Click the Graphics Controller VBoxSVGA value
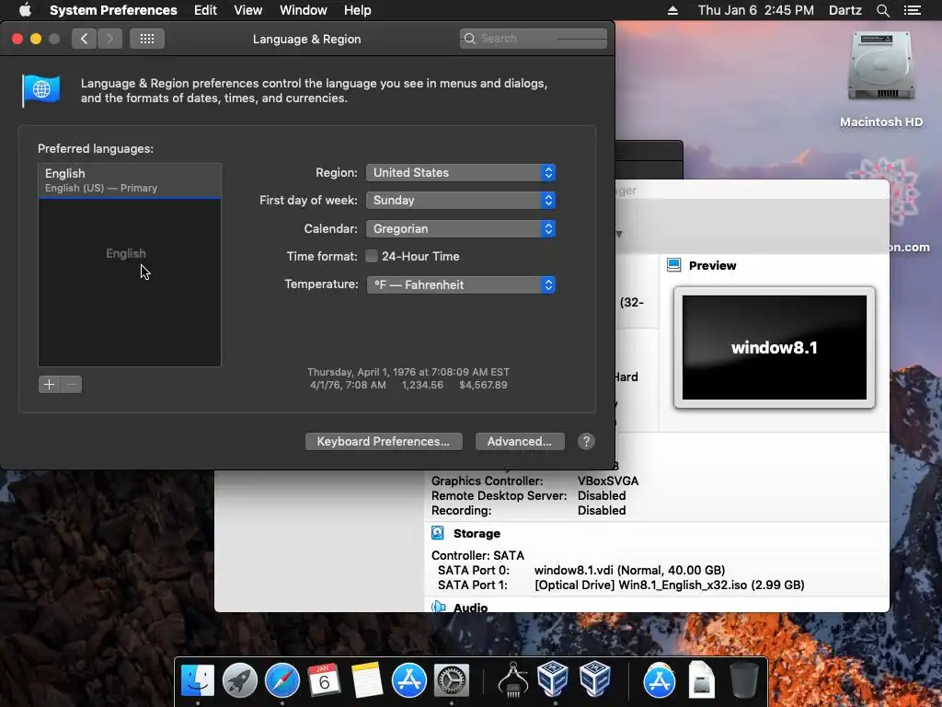 [608, 481]
